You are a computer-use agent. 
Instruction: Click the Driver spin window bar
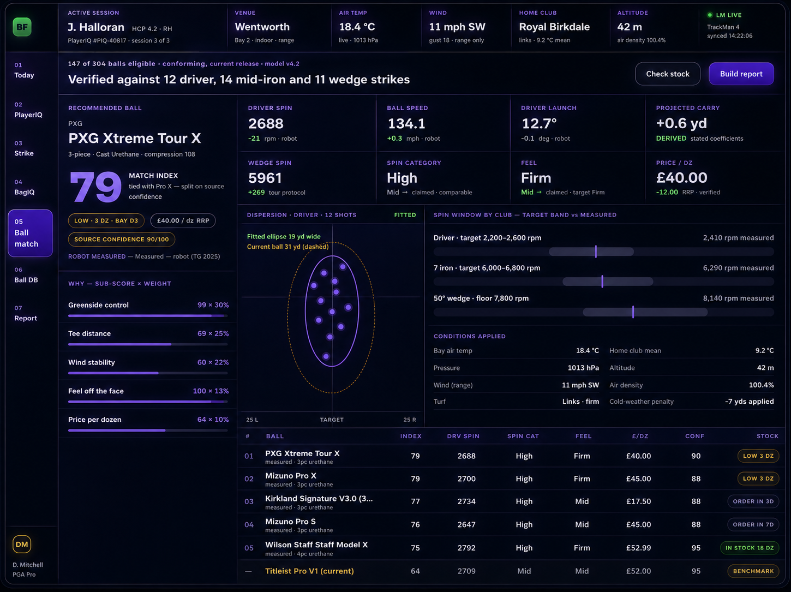pyautogui.click(x=604, y=252)
